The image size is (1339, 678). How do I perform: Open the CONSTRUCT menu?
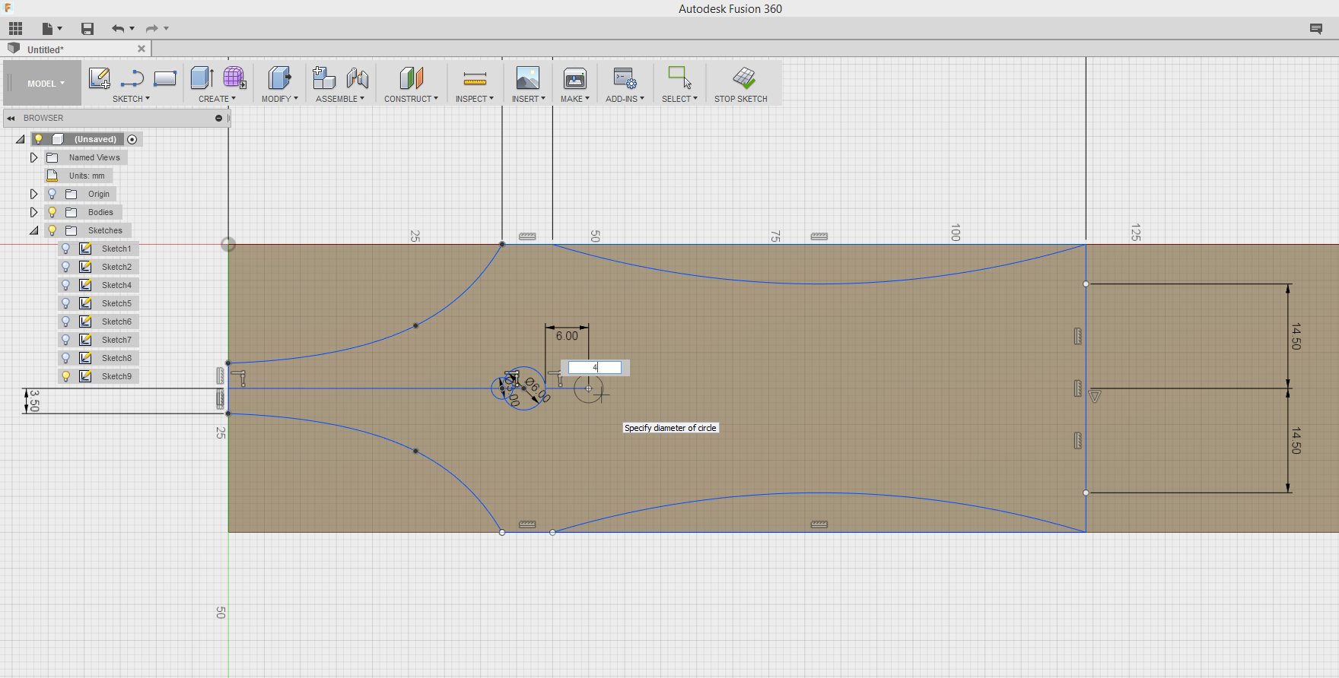[411, 99]
